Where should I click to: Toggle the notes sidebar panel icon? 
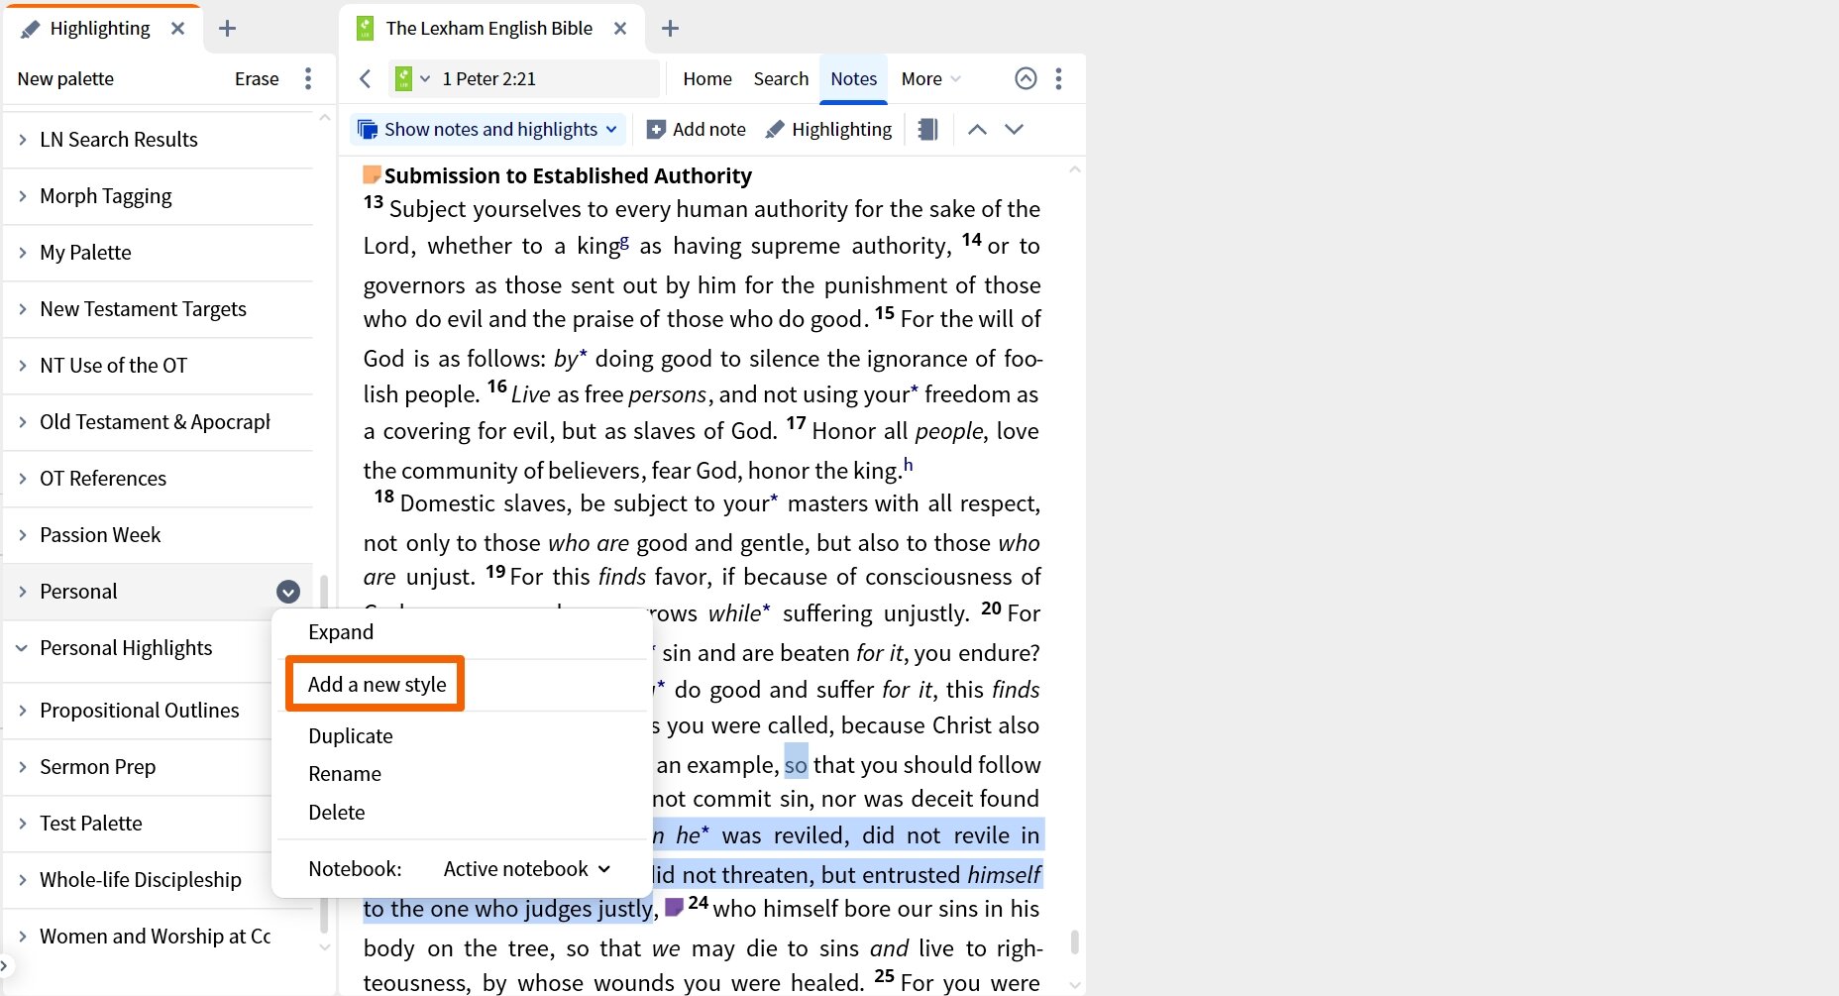(927, 129)
